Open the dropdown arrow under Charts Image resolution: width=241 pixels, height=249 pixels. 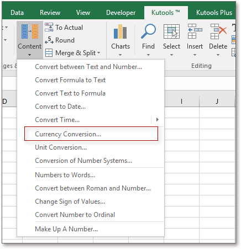pos(120,55)
